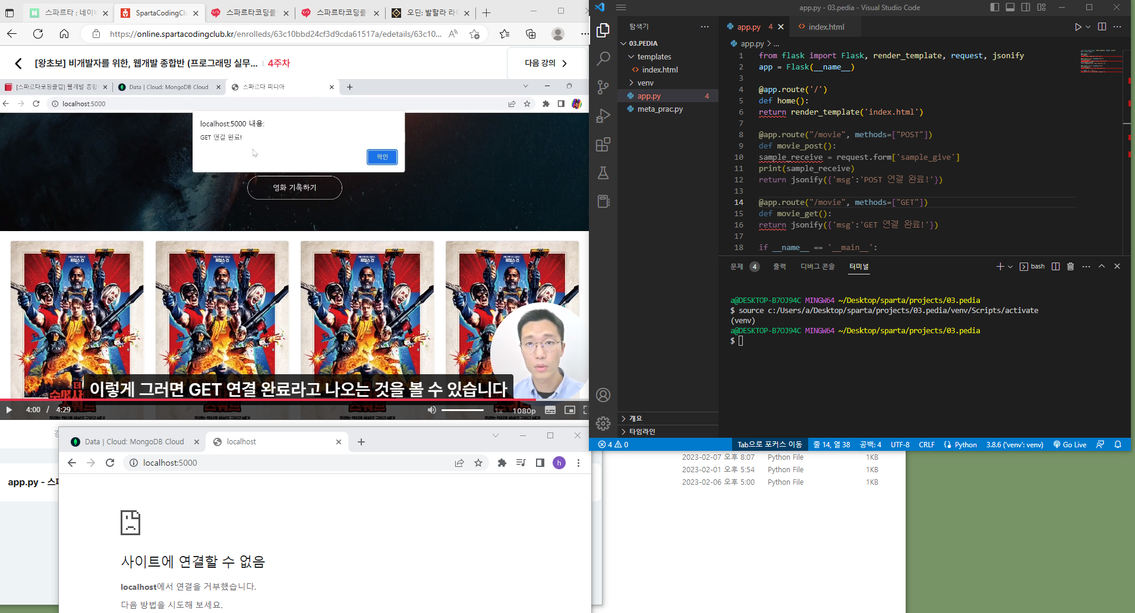Viewport: 1135px width, 613px height.
Task: Open the hamburger menu in VS Code
Action: point(621,8)
